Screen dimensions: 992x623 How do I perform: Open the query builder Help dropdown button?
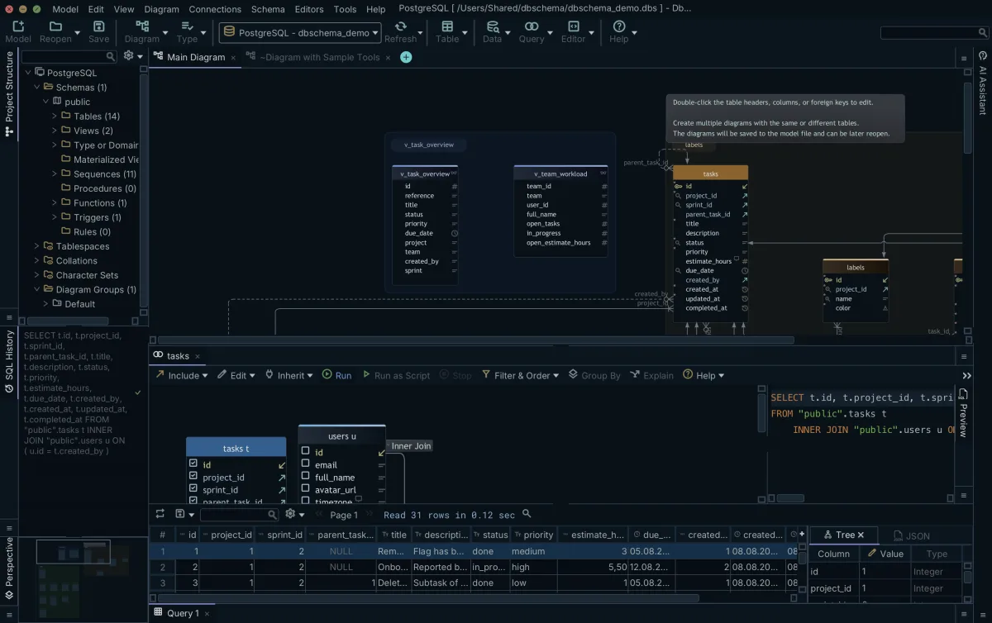[703, 375]
